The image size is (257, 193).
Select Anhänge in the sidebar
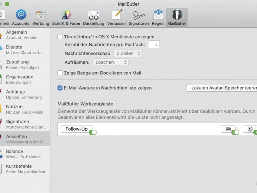click(x=25, y=94)
